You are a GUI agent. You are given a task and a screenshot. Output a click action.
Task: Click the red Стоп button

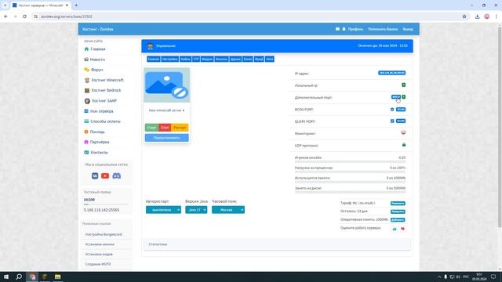tap(165, 128)
